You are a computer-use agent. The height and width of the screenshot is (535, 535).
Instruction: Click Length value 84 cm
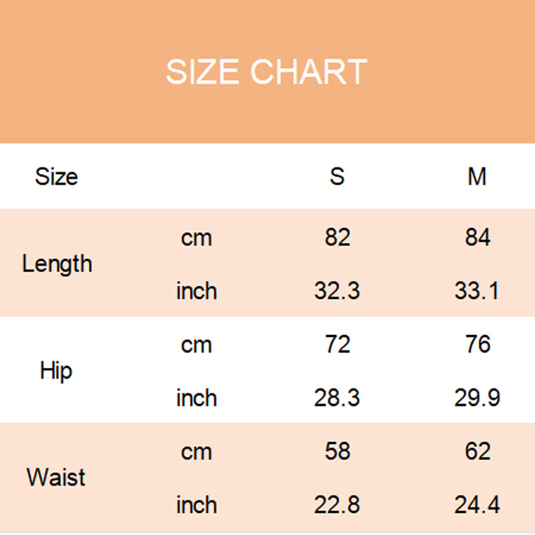[x=477, y=237]
